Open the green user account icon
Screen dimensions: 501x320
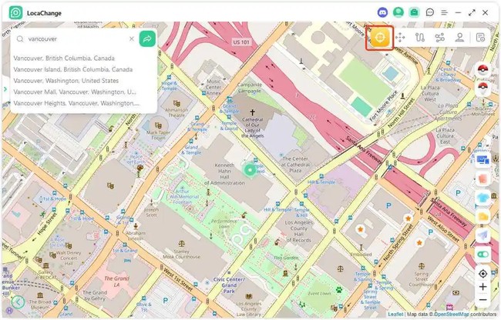pos(398,13)
